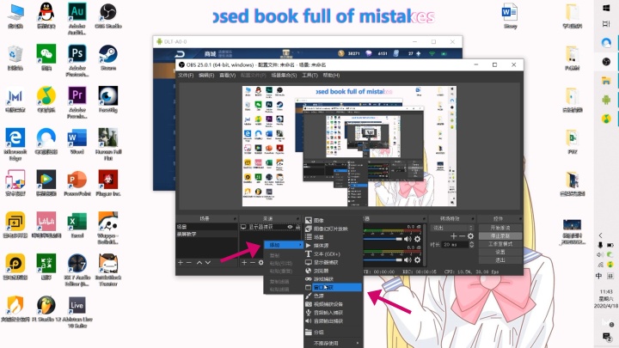Open 场景集合(S) menu in OBS
619x348 pixels.
coord(284,75)
